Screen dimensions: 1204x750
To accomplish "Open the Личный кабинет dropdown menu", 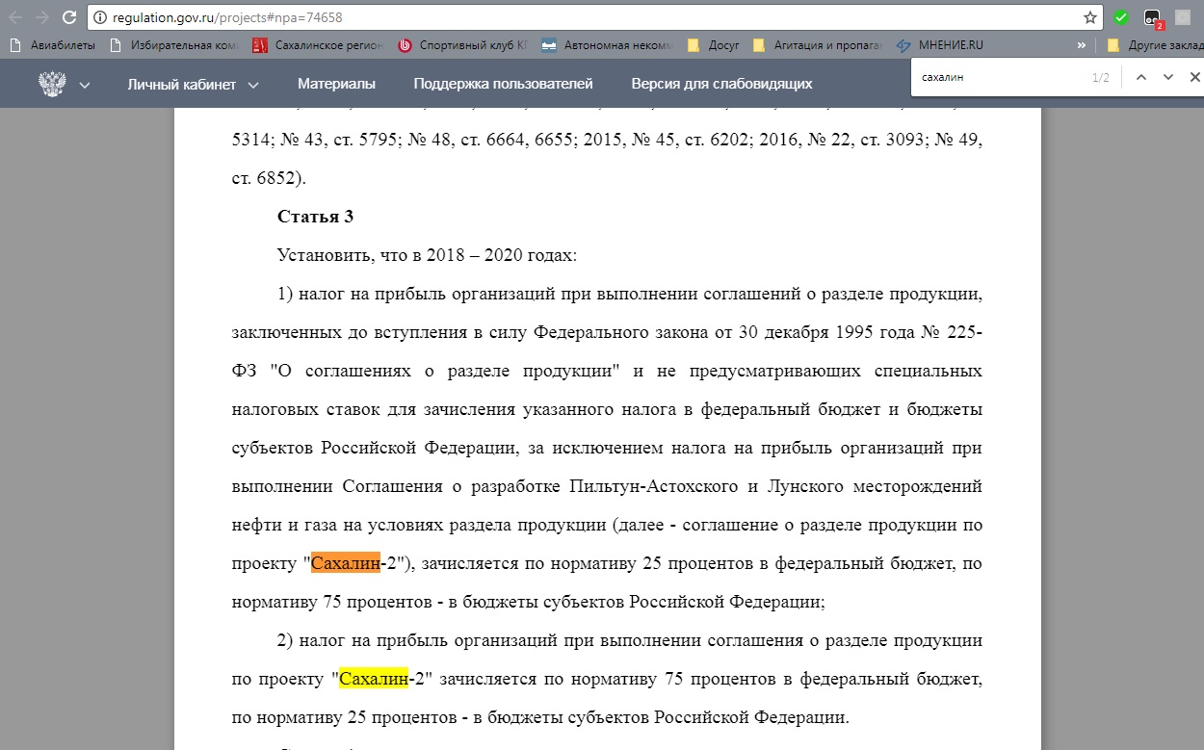I will 193,84.
